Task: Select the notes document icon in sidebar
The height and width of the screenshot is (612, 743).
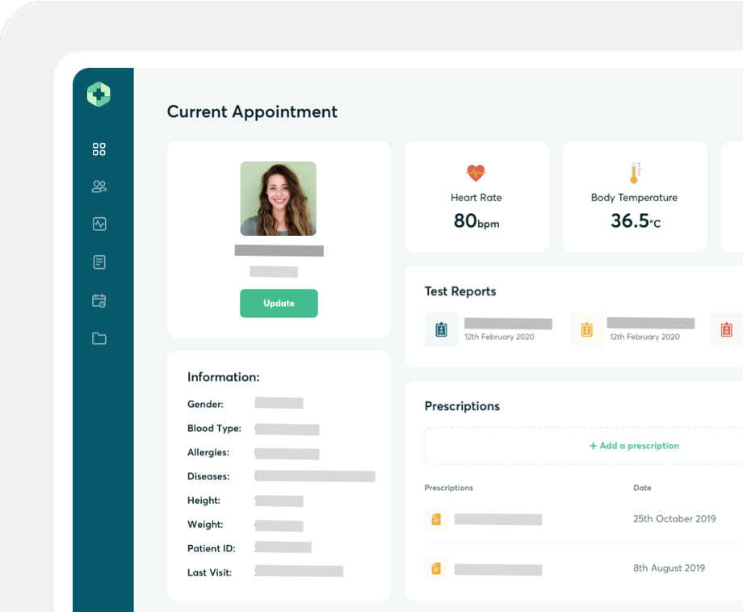Action: coord(99,262)
